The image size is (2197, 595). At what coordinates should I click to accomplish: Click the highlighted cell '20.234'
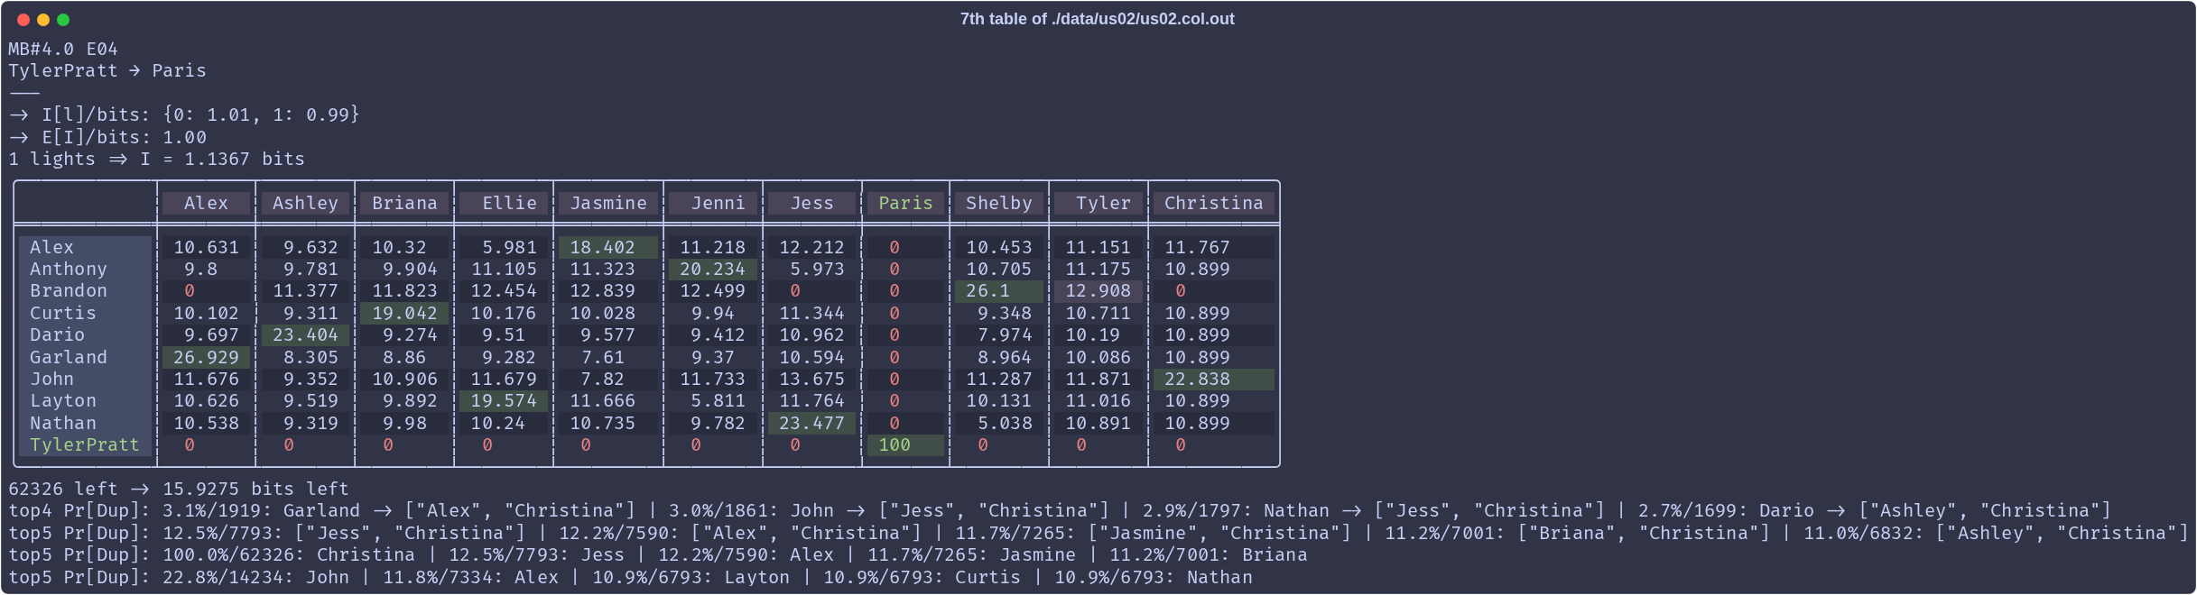click(x=713, y=269)
